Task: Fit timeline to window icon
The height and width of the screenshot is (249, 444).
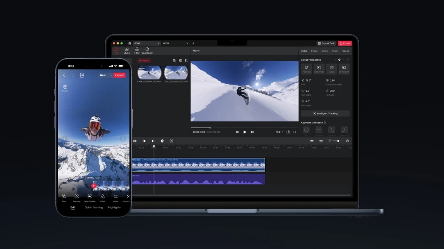Action: click(312, 141)
